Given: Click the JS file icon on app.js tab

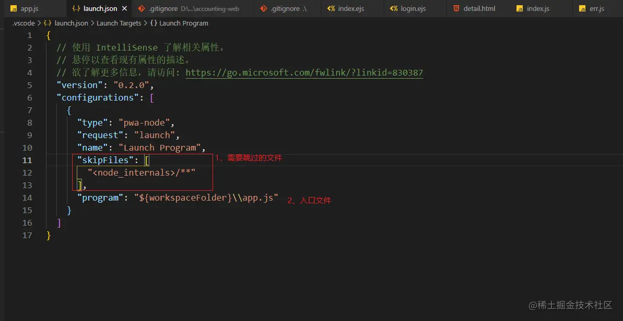Looking at the screenshot, I should pos(14,8).
